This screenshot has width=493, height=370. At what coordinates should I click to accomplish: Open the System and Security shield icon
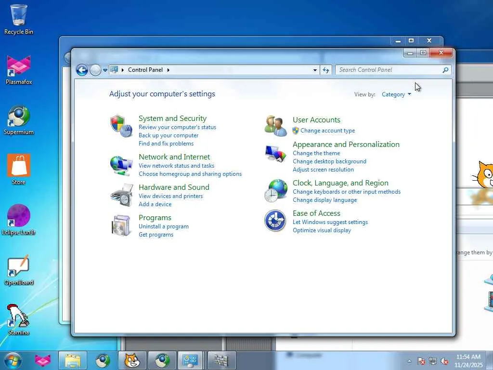coord(121,126)
